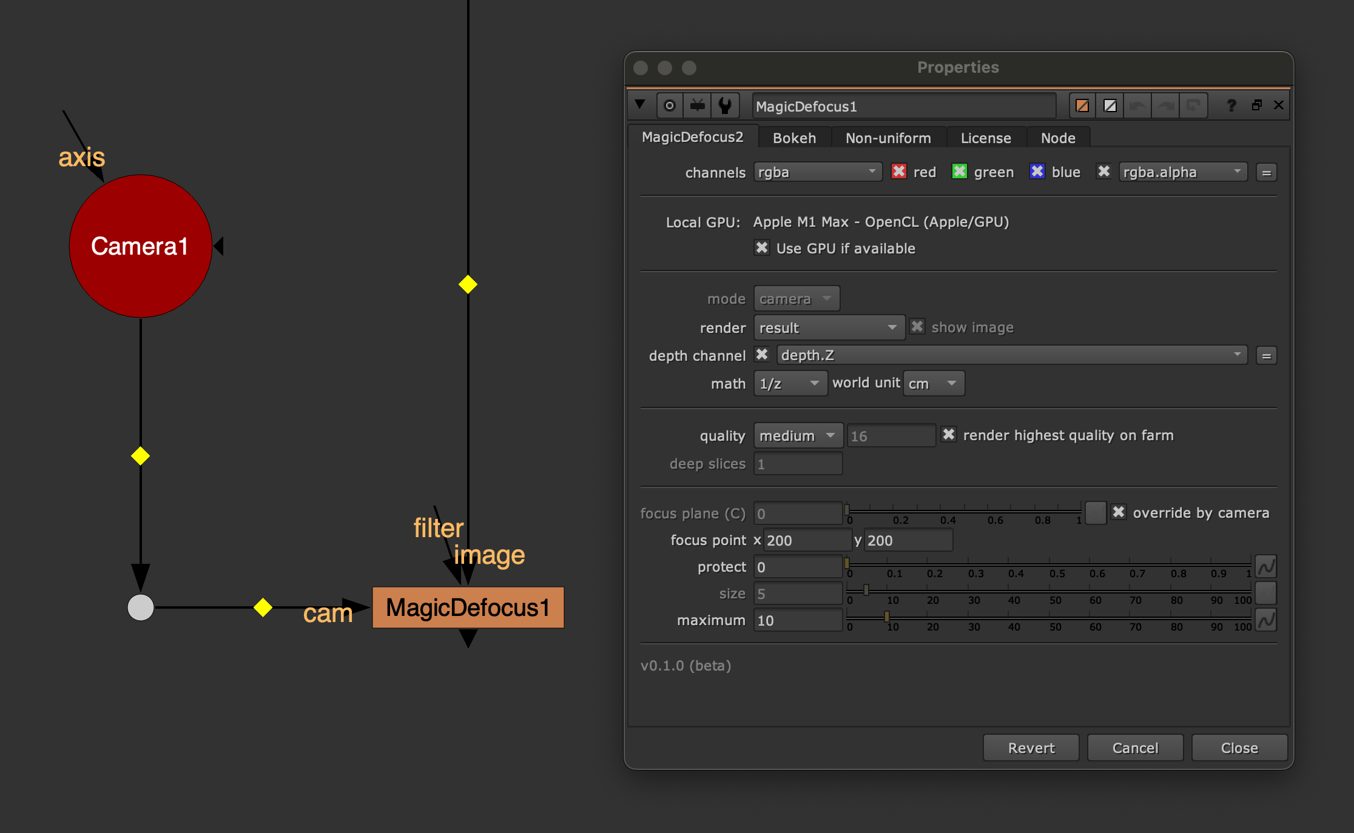The height and width of the screenshot is (833, 1354).
Task: Toggle override by camera checkbox
Action: point(1119,512)
